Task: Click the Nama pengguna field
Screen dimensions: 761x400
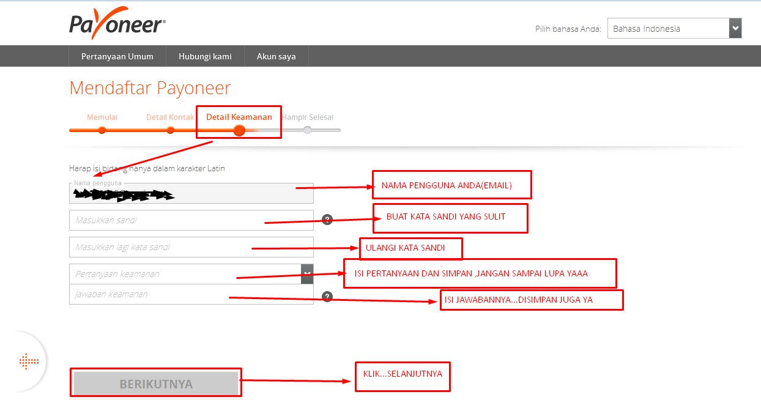Action: click(x=191, y=193)
